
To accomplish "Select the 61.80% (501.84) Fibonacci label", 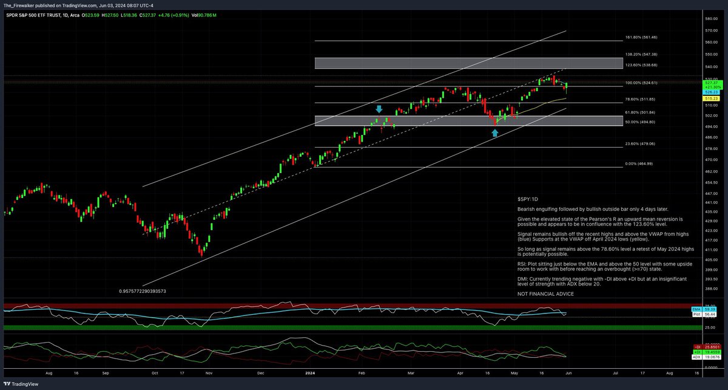I will click(641, 112).
